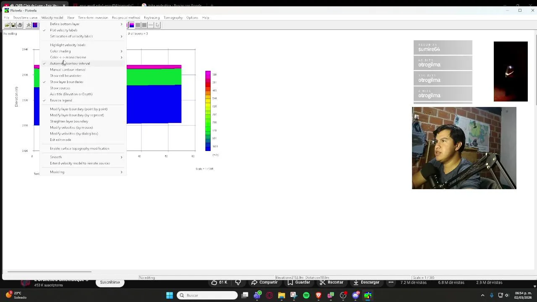Open the Time-term inversion menu
This screenshot has height=302, width=537.
pos(93,18)
